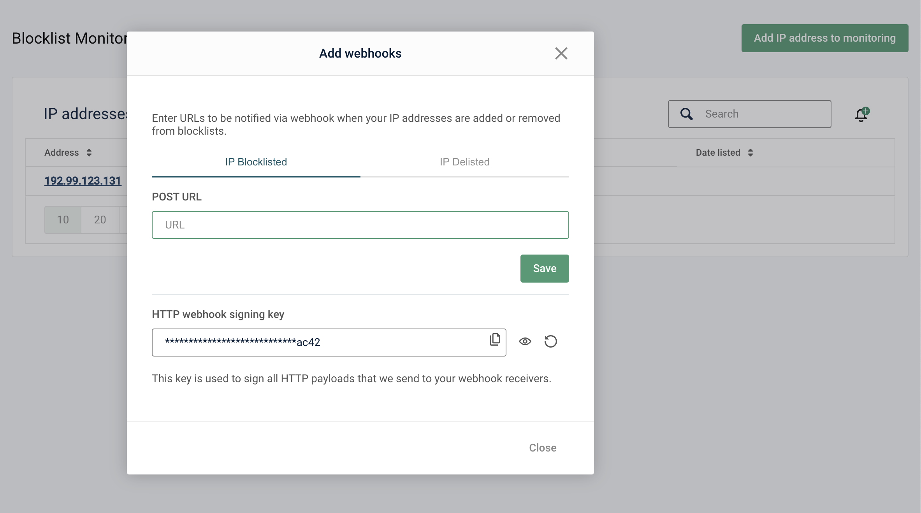Switch to IP Delisted tab
921x513 pixels.
[464, 162]
